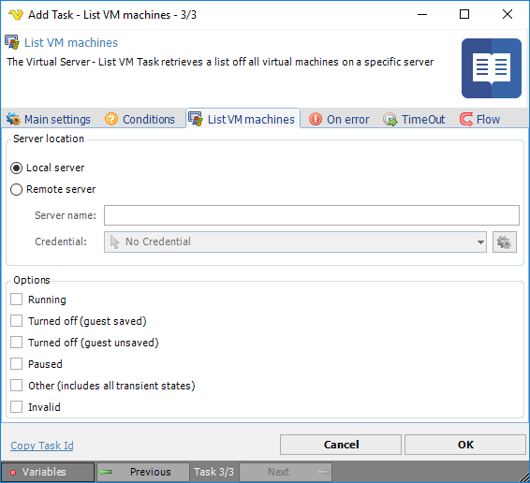Image resolution: width=530 pixels, height=483 pixels.
Task: Minimize the Add Task window
Action: (x=422, y=14)
